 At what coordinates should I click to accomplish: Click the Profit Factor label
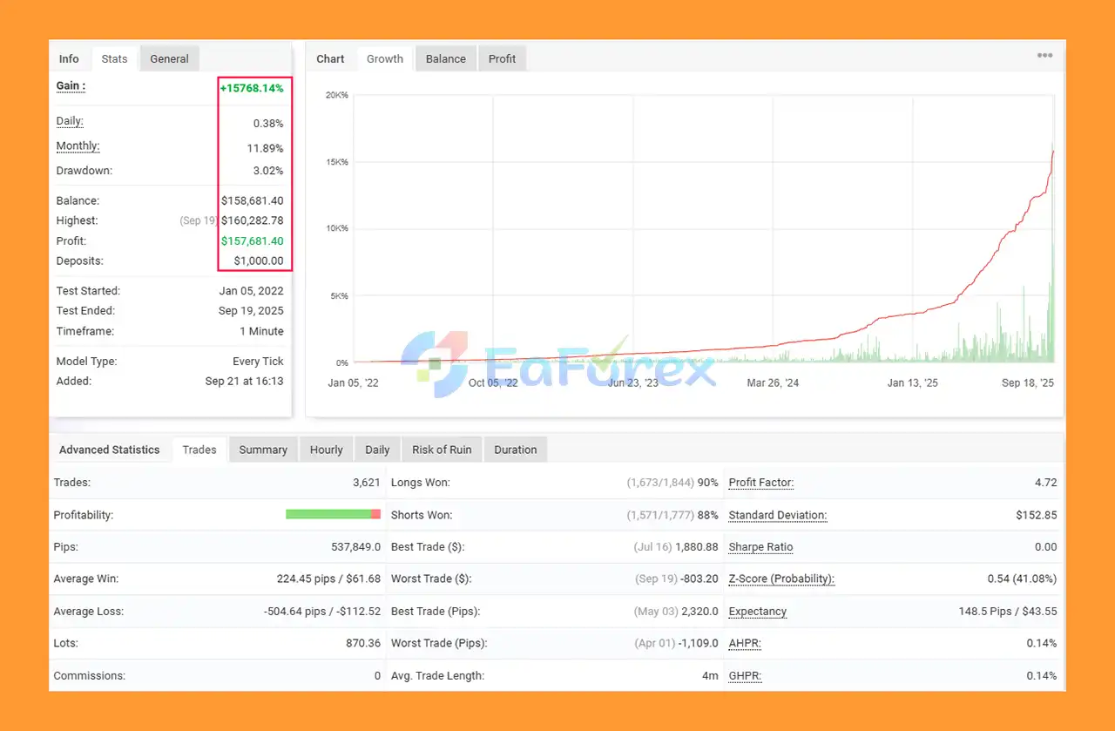click(x=760, y=483)
